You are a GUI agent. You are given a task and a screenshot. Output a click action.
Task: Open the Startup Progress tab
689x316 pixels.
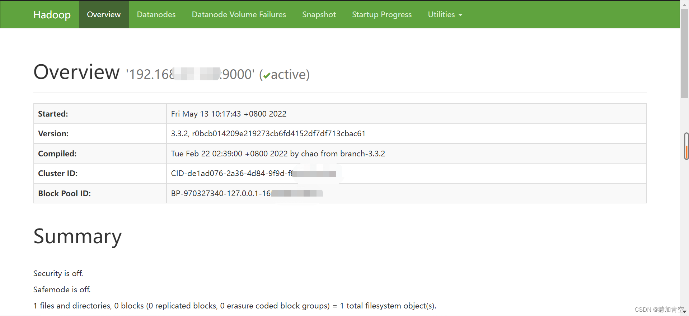click(382, 14)
